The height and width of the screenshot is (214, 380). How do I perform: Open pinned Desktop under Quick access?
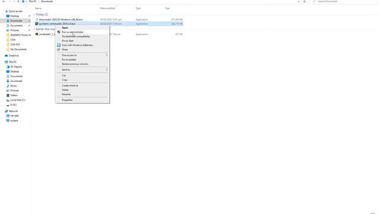[14, 16]
